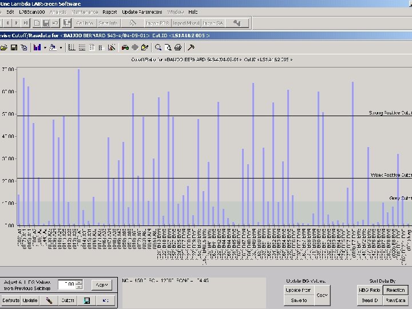The height and width of the screenshot is (309, 412).
Task: Expand the fill color dropdown arrow
Action: 60,47
